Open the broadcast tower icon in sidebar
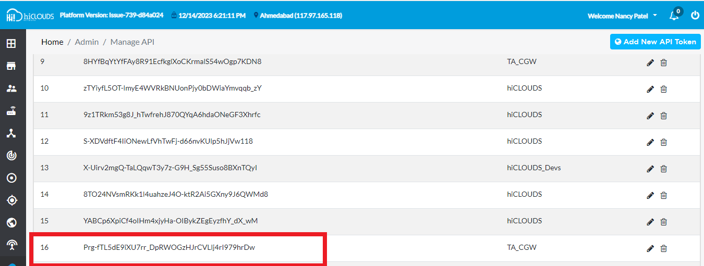This screenshot has width=704, height=266. (x=11, y=245)
